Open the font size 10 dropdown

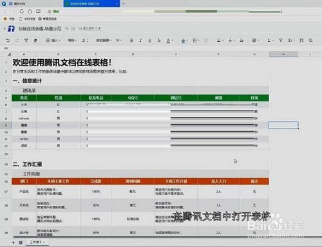(x=118, y=41)
